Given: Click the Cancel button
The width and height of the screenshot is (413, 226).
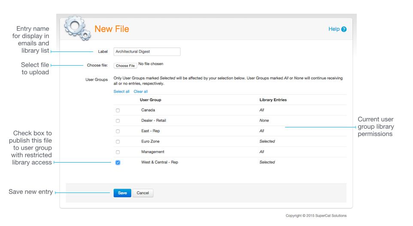Looking at the screenshot, I should (143, 193).
